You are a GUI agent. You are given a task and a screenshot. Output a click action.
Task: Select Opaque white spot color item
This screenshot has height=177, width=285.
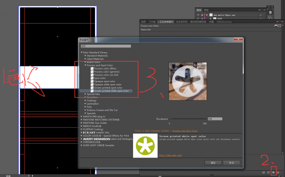108,84
